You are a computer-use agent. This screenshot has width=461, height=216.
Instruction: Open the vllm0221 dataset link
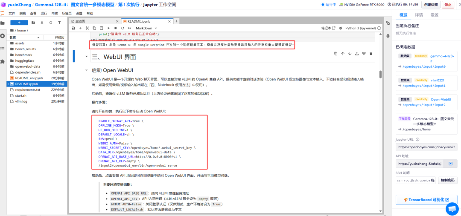coord(438,80)
